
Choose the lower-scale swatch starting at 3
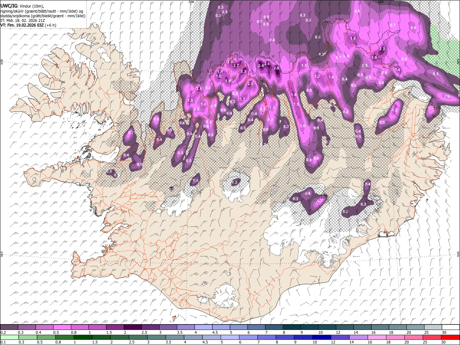point(157,337)
